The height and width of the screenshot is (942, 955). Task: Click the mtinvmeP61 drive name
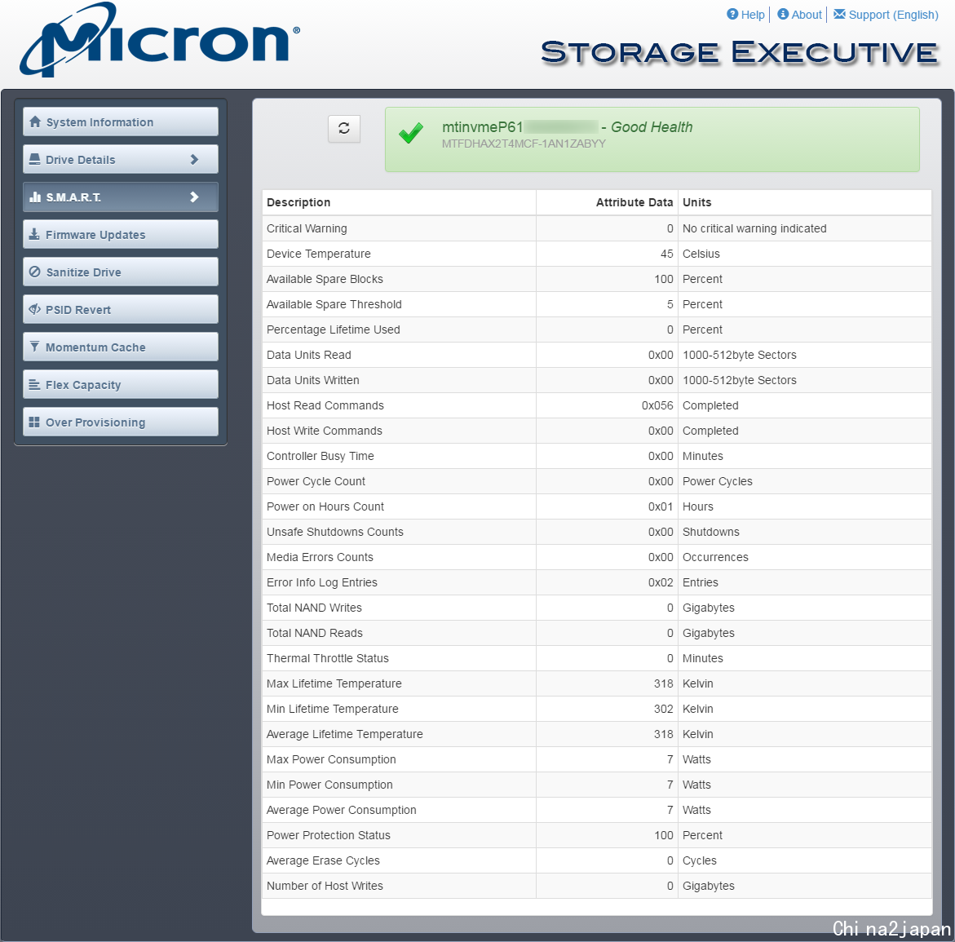click(x=482, y=126)
